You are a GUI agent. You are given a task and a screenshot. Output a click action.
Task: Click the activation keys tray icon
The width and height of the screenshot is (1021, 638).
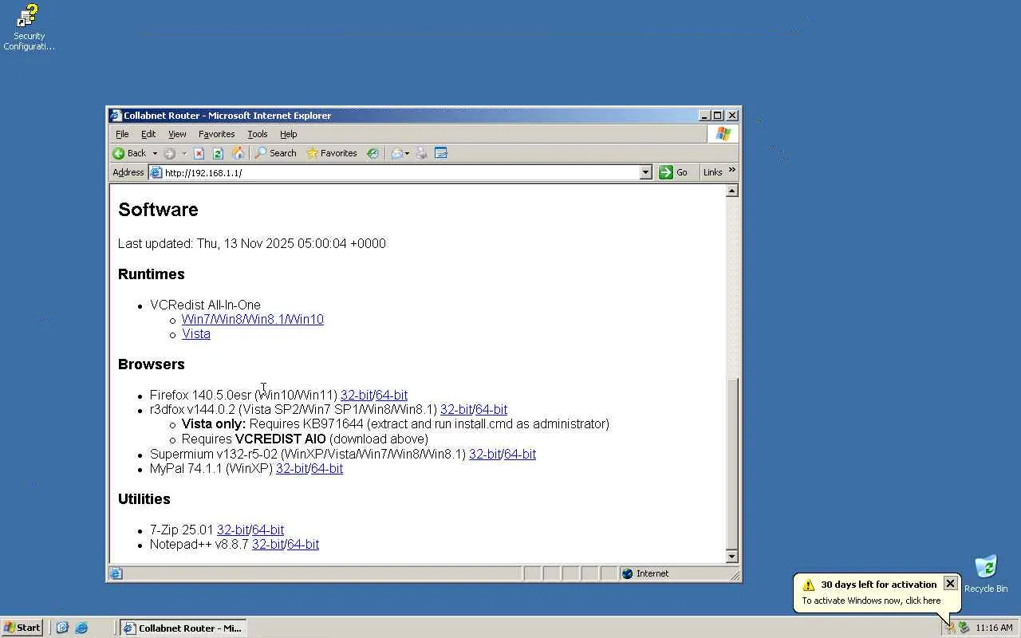coord(950,628)
